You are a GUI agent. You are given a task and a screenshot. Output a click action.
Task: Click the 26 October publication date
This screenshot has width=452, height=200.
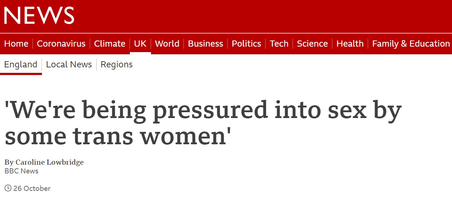point(32,188)
